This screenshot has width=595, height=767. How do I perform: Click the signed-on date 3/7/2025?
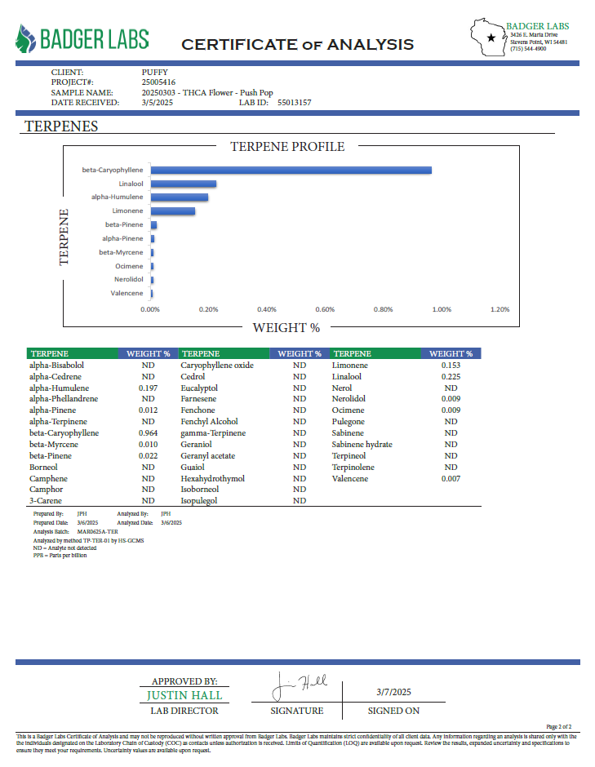[x=393, y=691]
